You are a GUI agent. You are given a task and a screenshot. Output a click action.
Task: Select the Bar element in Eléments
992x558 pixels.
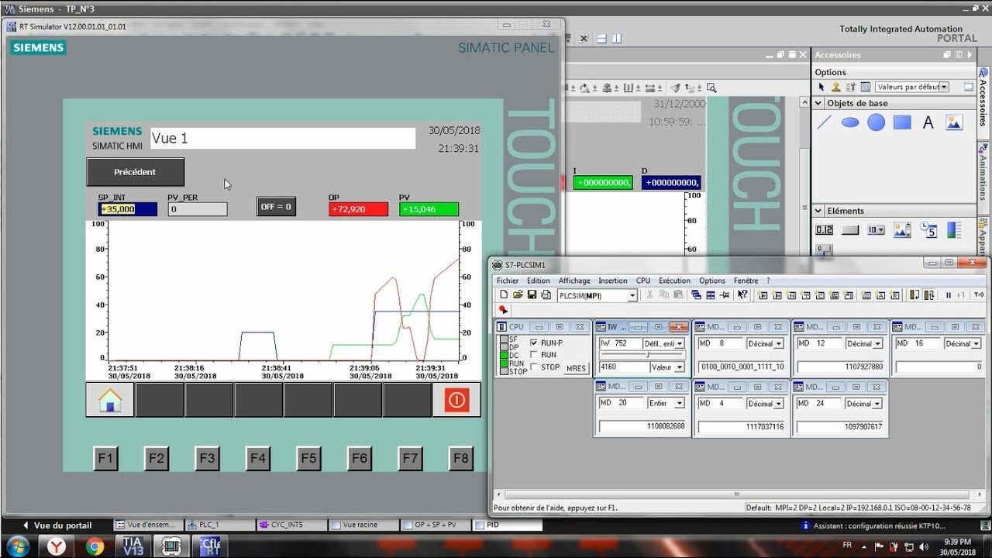point(953,230)
